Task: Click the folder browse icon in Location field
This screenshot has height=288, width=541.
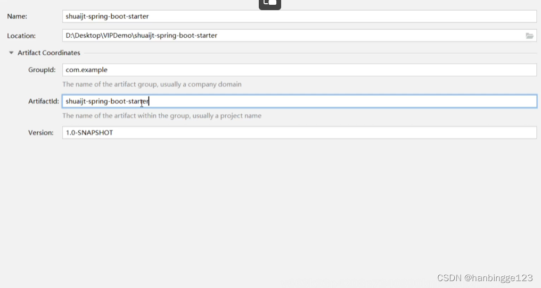Action: click(529, 36)
